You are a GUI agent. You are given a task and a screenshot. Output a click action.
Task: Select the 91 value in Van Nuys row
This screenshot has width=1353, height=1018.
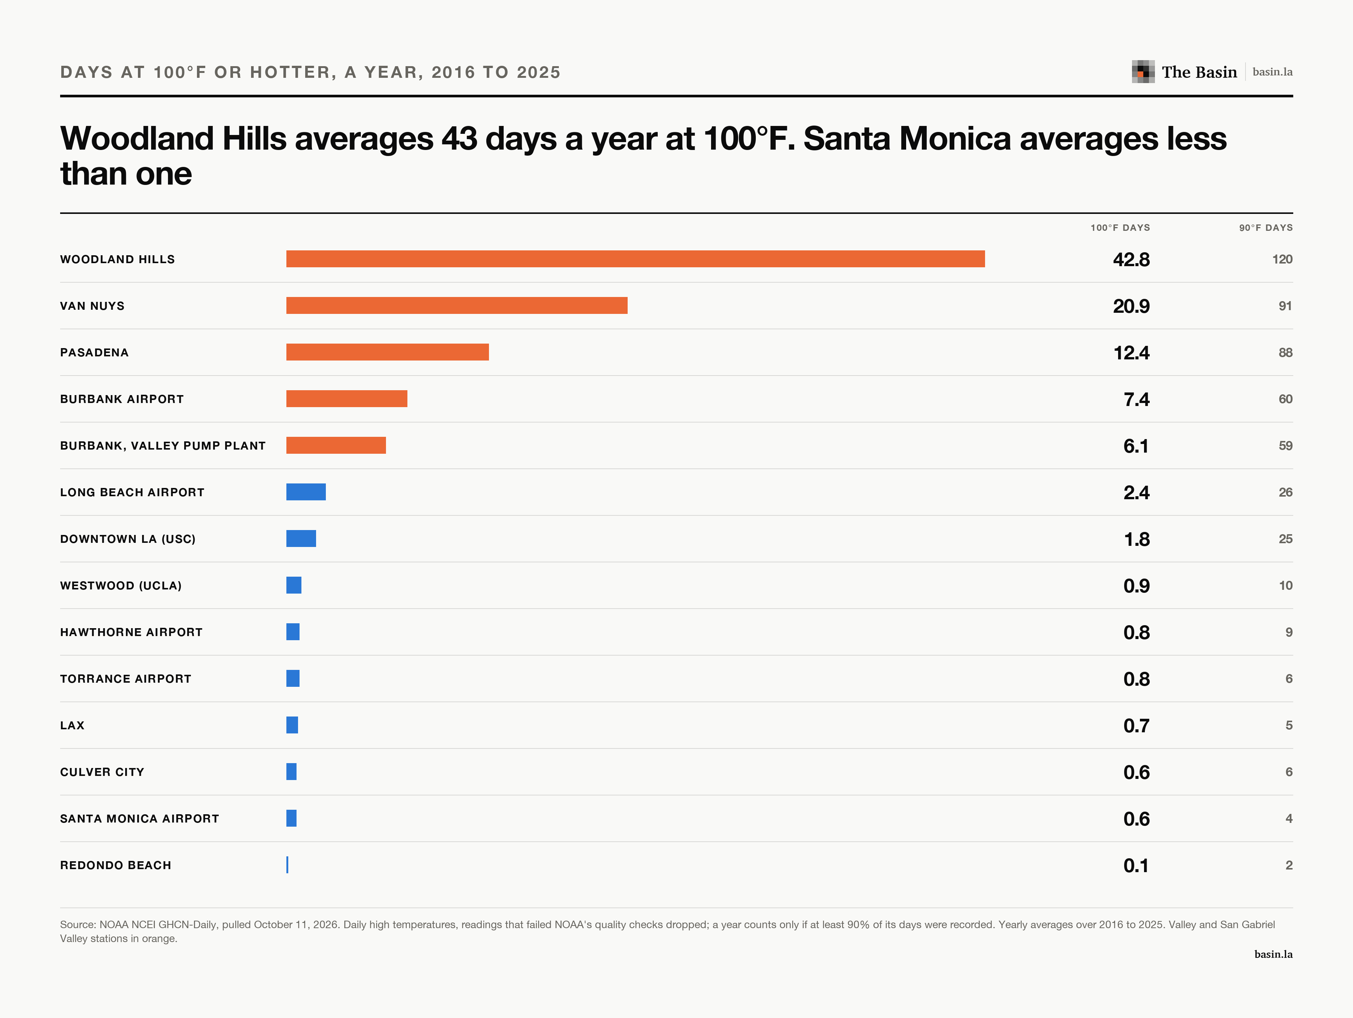point(1285,306)
